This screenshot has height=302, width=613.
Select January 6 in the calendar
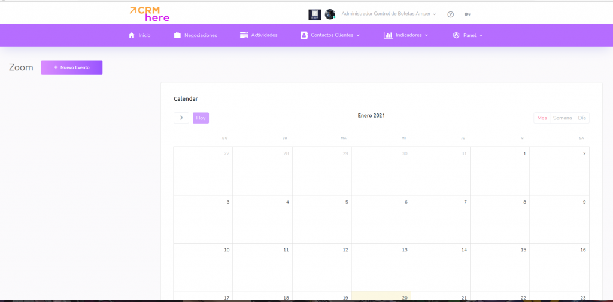(381, 220)
